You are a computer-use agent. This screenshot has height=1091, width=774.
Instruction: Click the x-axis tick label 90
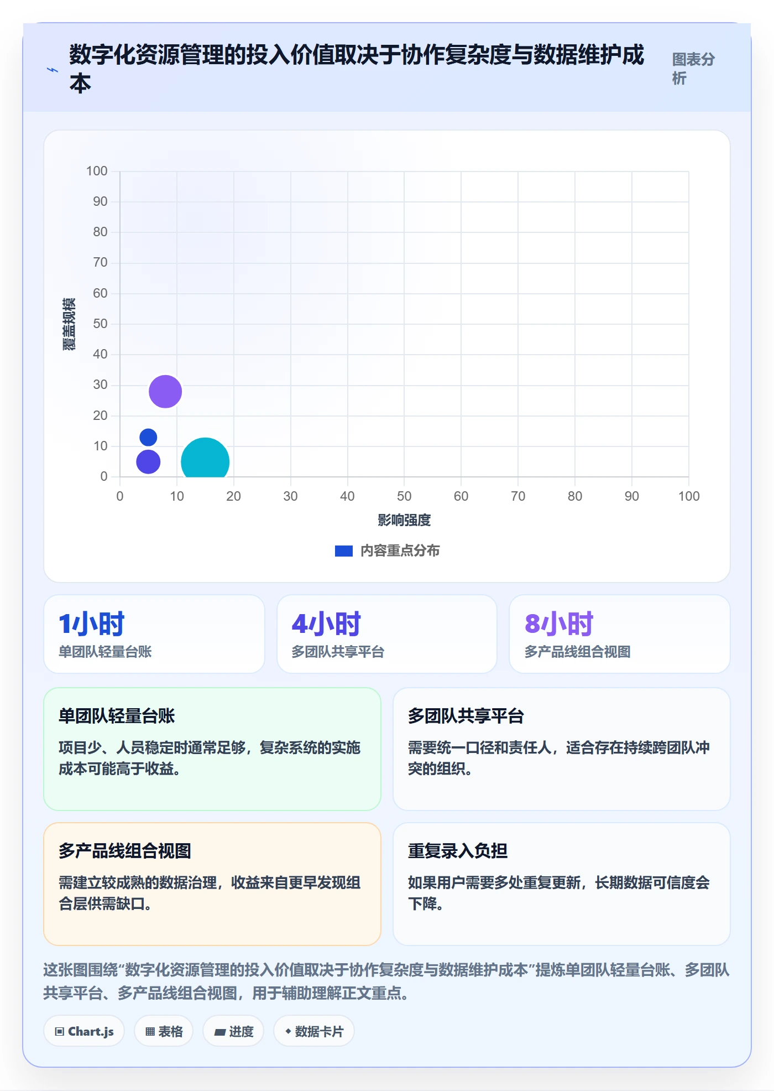pos(632,496)
